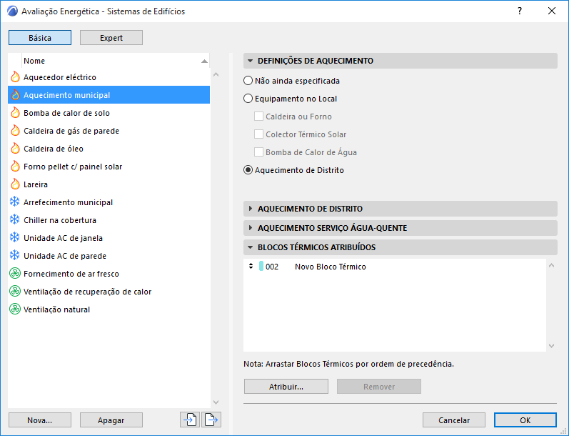Select Fornecimento de ar fresco system
The height and width of the screenshot is (436, 569).
[109, 273]
